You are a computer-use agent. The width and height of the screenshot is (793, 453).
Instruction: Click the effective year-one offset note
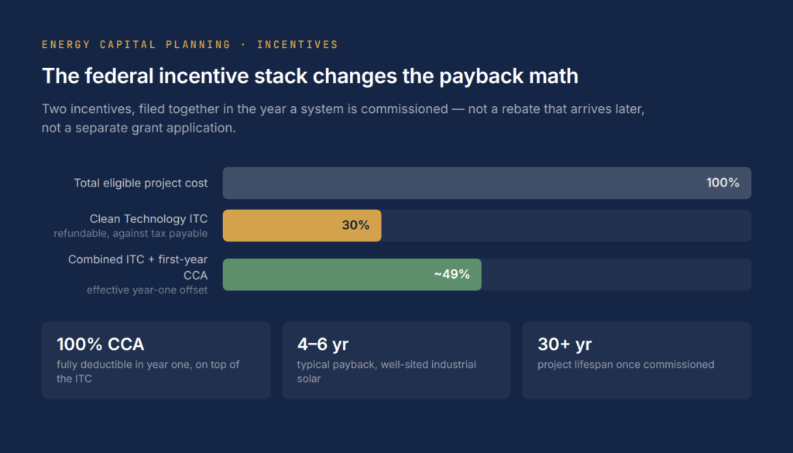click(x=147, y=290)
